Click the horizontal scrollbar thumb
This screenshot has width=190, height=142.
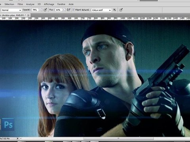(119, 138)
